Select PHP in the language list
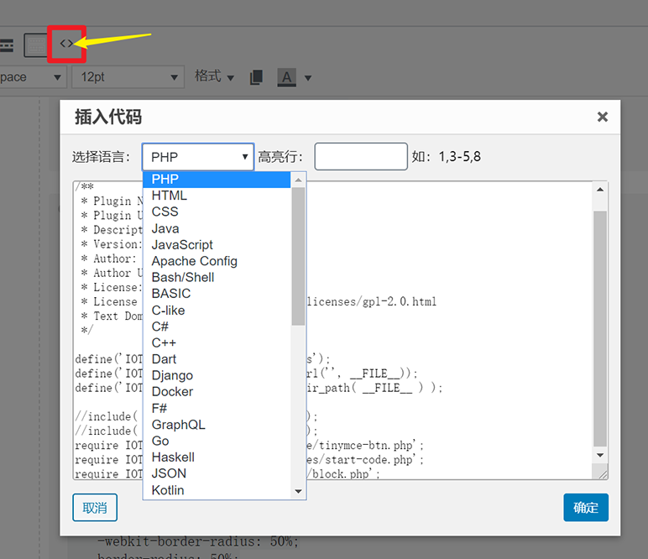 click(x=217, y=180)
